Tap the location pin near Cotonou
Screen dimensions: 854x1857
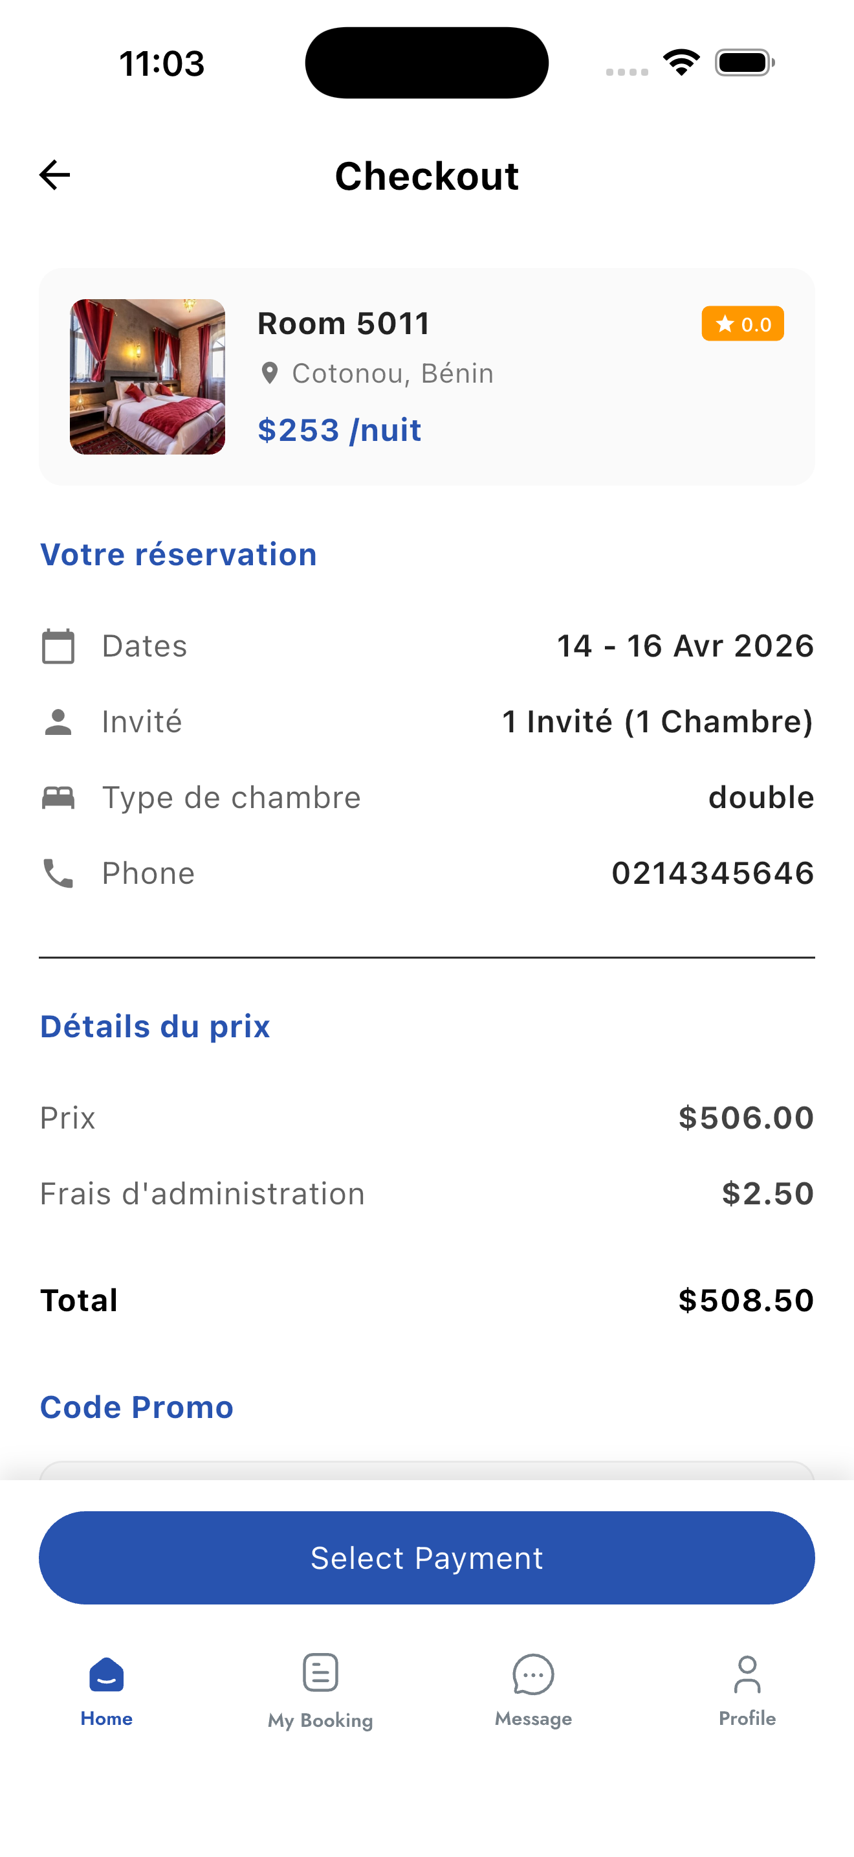click(269, 374)
